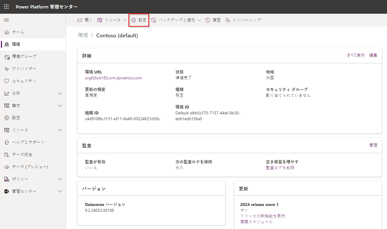Image resolution: width=387 pixels, height=229 pixels.
Task: Click 編集 in the 詳細 card
Action: pos(373,55)
